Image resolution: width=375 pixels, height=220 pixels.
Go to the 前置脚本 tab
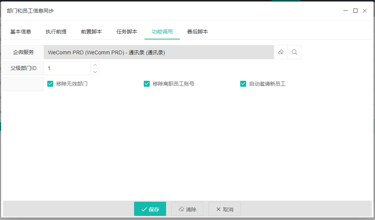[91, 32]
